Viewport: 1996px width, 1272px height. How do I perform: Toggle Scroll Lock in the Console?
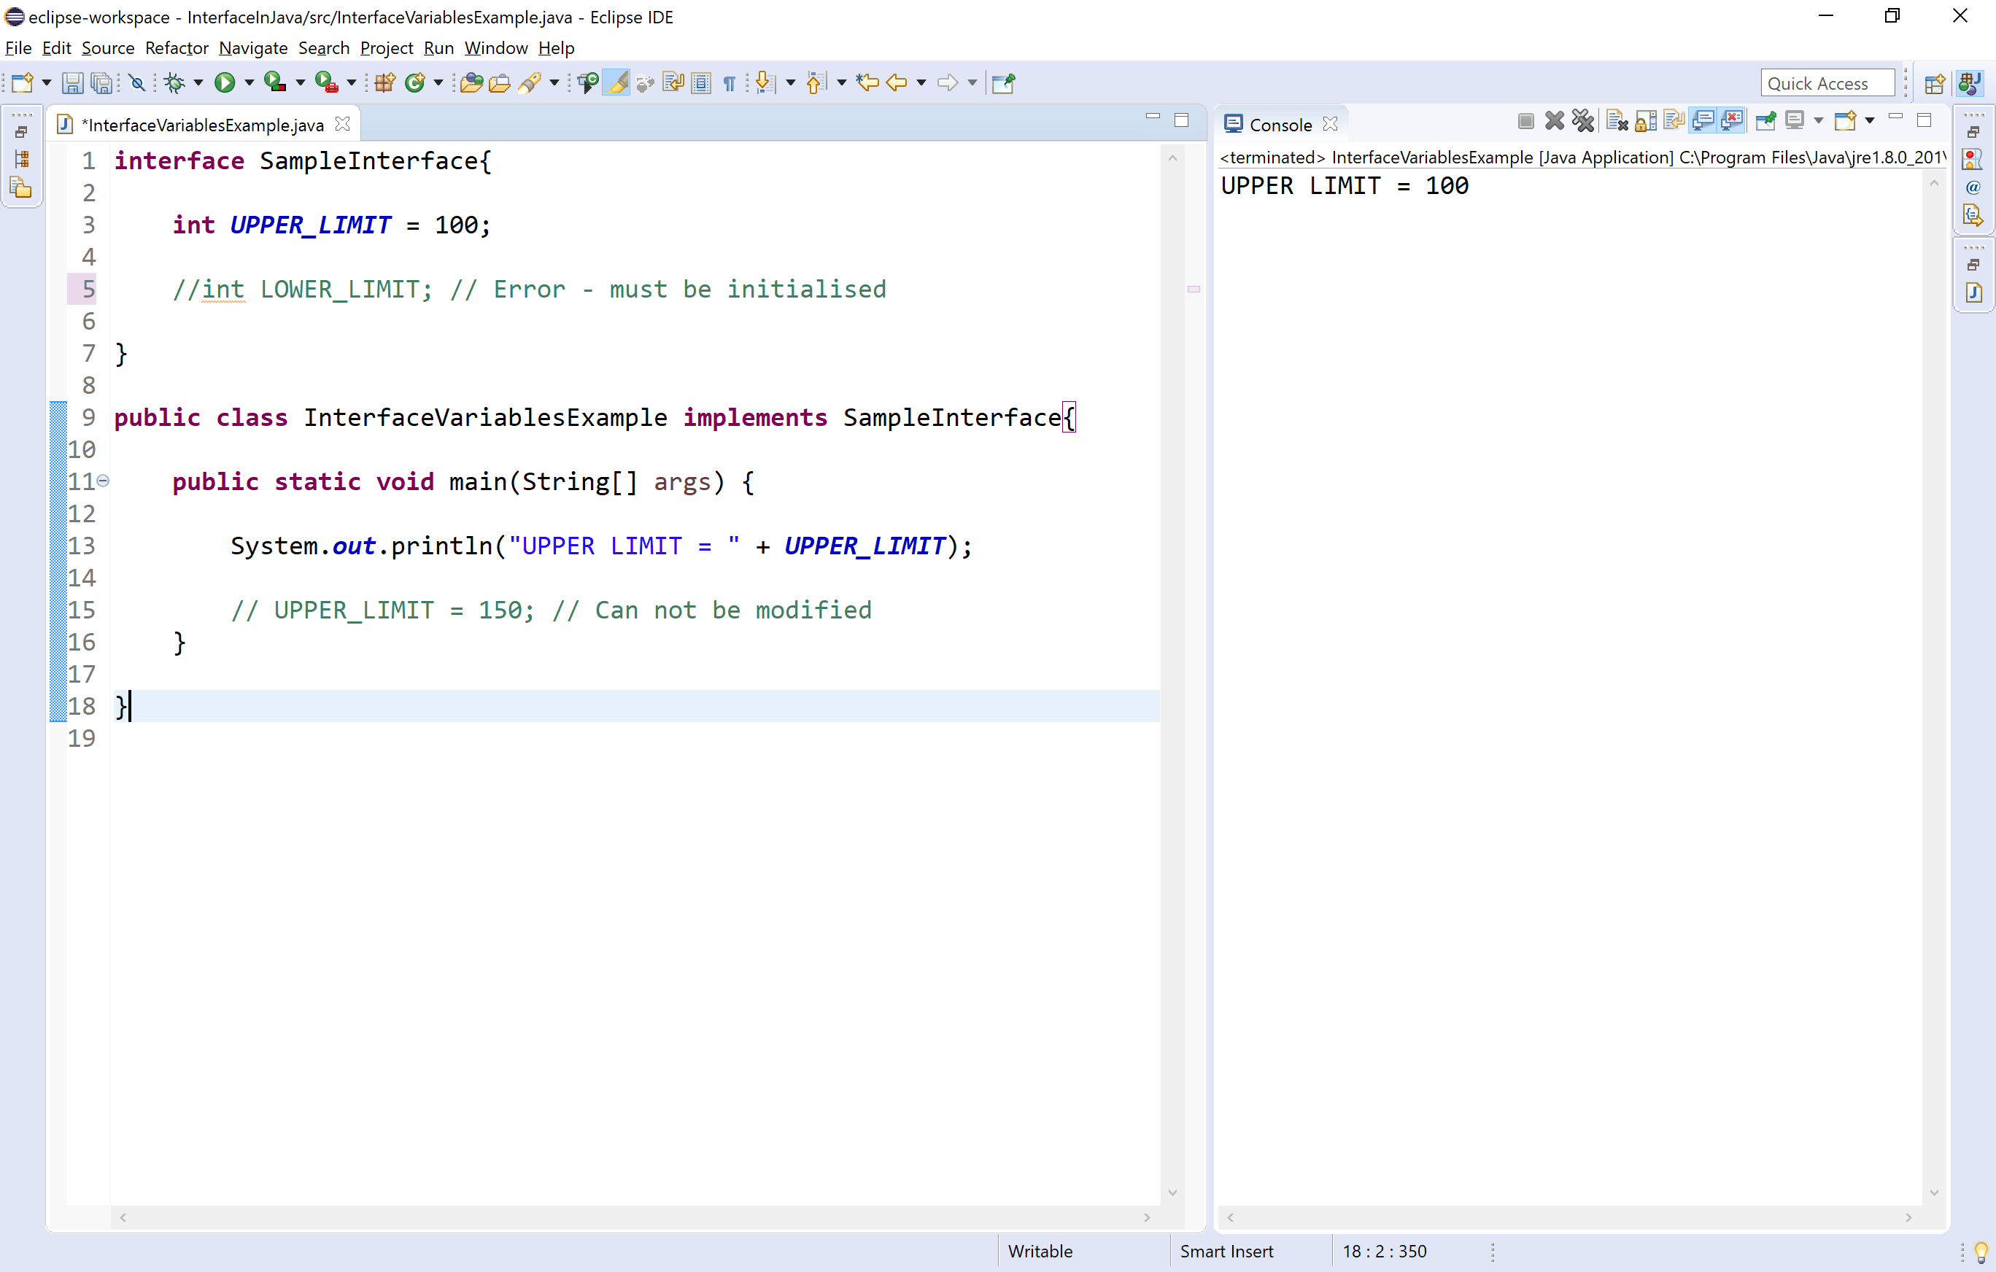[x=1645, y=120]
